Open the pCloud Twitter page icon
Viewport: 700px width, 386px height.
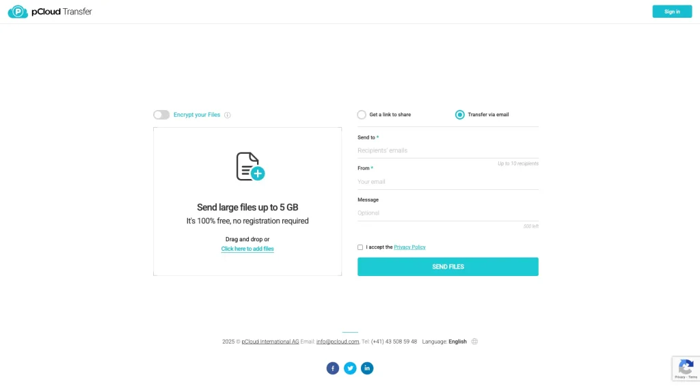pyautogui.click(x=350, y=368)
